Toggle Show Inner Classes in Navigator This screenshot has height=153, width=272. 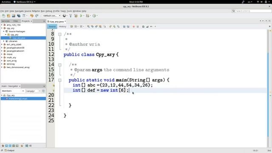(x=17, y=146)
